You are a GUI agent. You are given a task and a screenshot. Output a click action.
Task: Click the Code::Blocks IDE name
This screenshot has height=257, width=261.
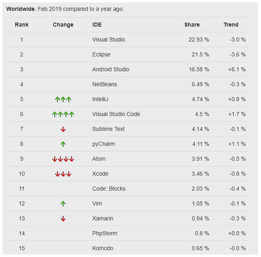[x=109, y=189]
